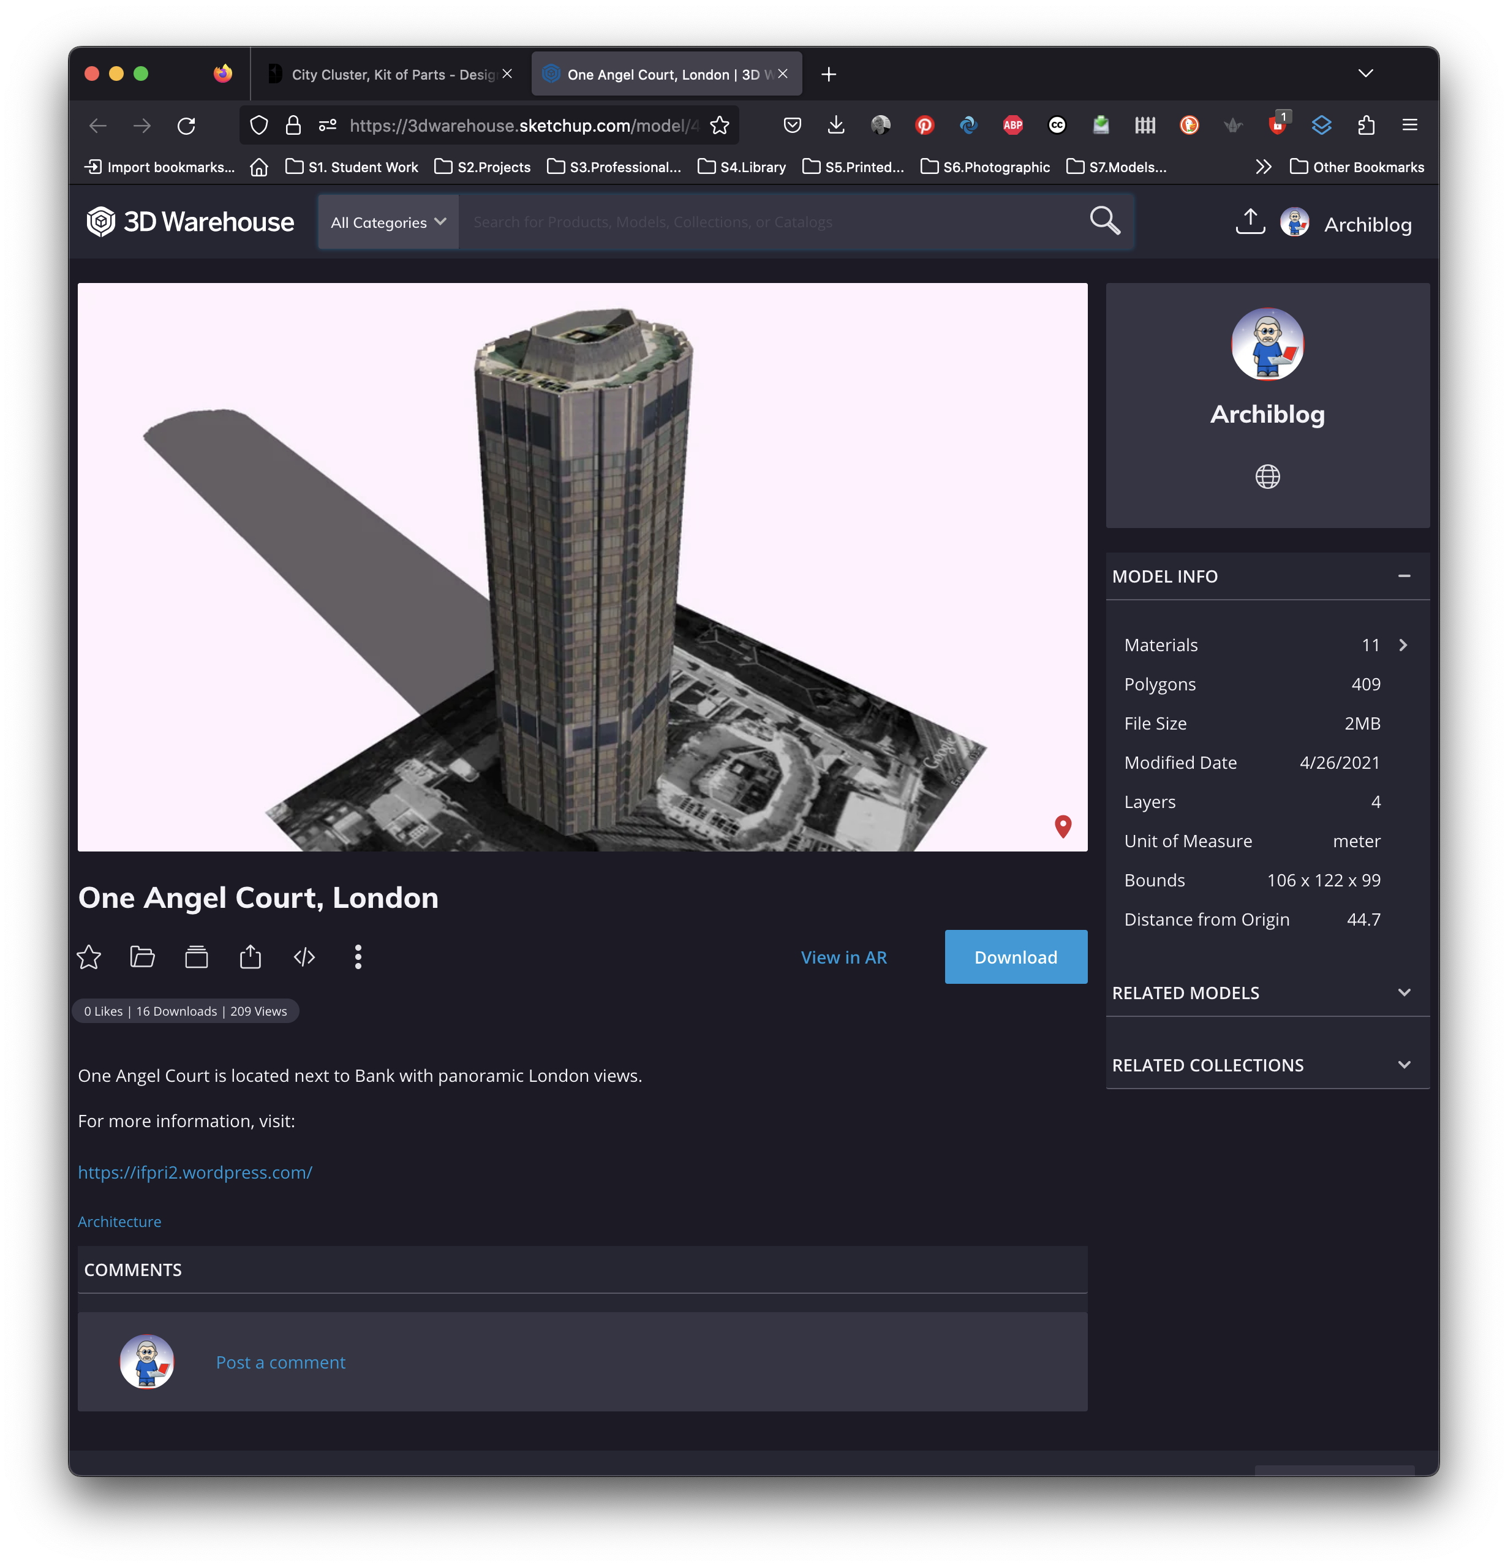Click the Architecture category tag
This screenshot has width=1508, height=1567.
[x=119, y=1222]
